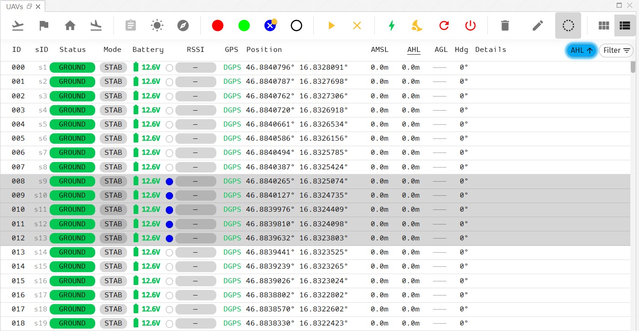Click RSSI bar of UAV 002
The width and height of the screenshot is (639, 331).
196,96
